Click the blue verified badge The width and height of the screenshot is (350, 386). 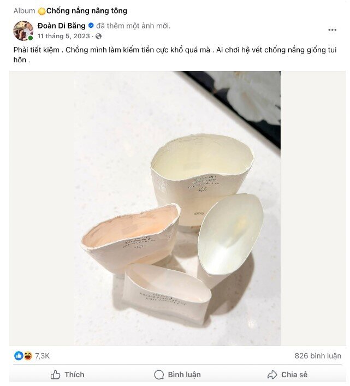click(91, 26)
